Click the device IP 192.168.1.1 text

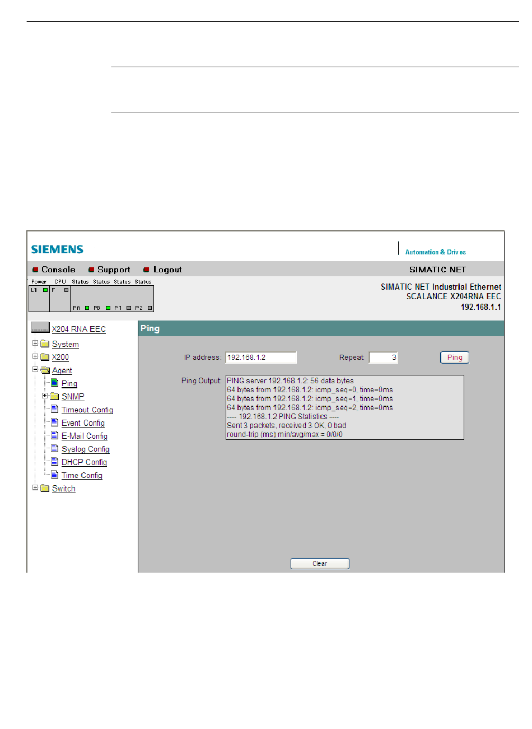pyautogui.click(x=481, y=307)
